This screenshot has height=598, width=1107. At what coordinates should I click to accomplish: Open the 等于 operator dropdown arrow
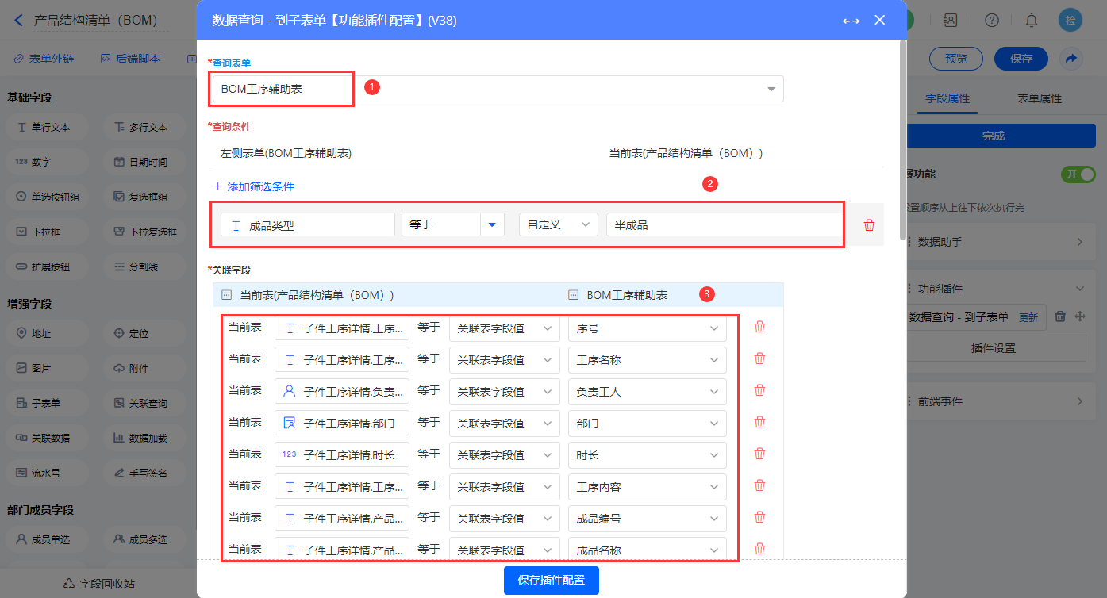point(493,225)
